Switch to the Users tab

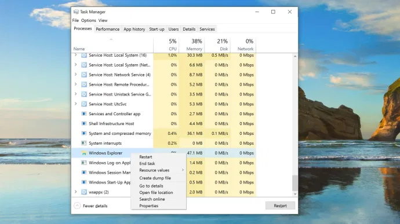click(x=173, y=29)
